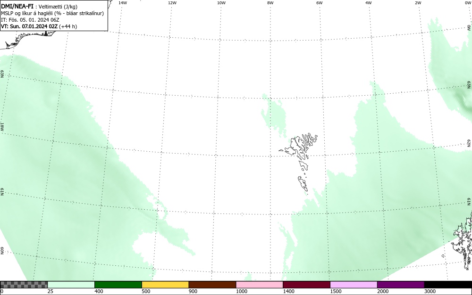The height and width of the screenshot is (295, 472).
Task: Select the black legend swatch above 3000
Action: (x=448, y=285)
